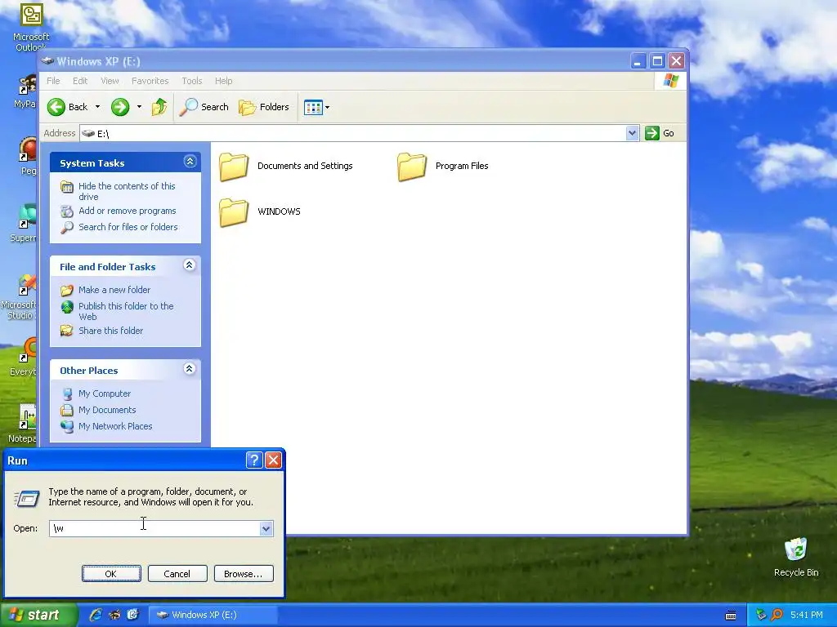The image size is (837, 627).
Task: Open the Help menu
Action: tap(224, 81)
